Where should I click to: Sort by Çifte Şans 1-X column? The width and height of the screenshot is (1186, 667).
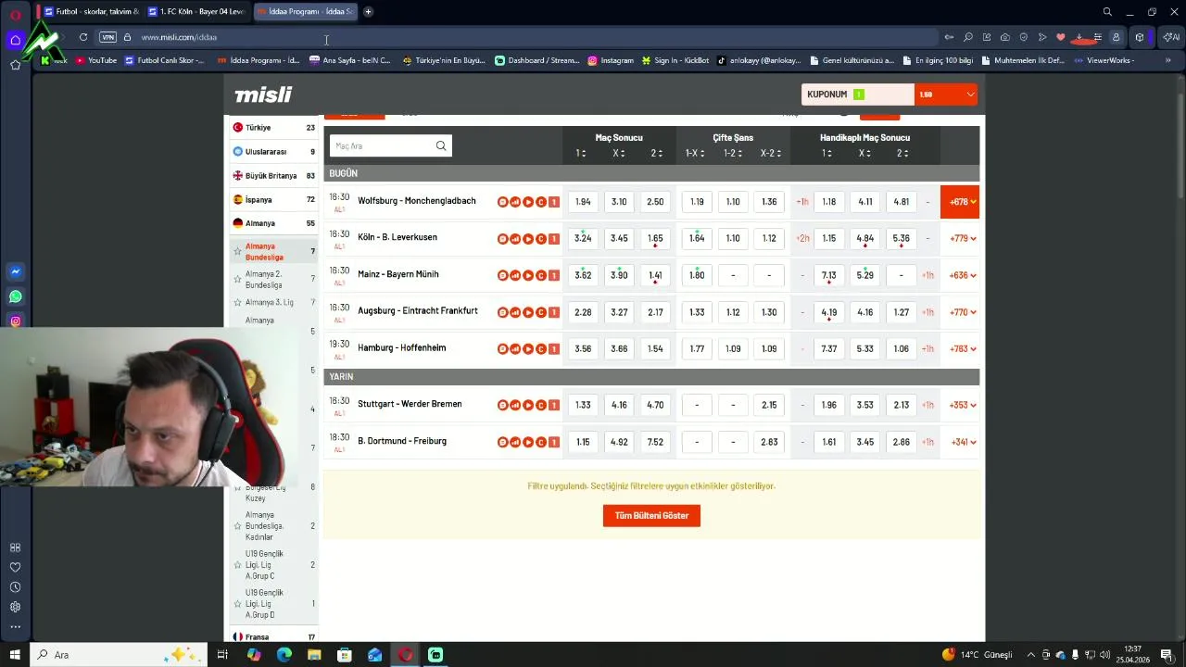(696, 153)
